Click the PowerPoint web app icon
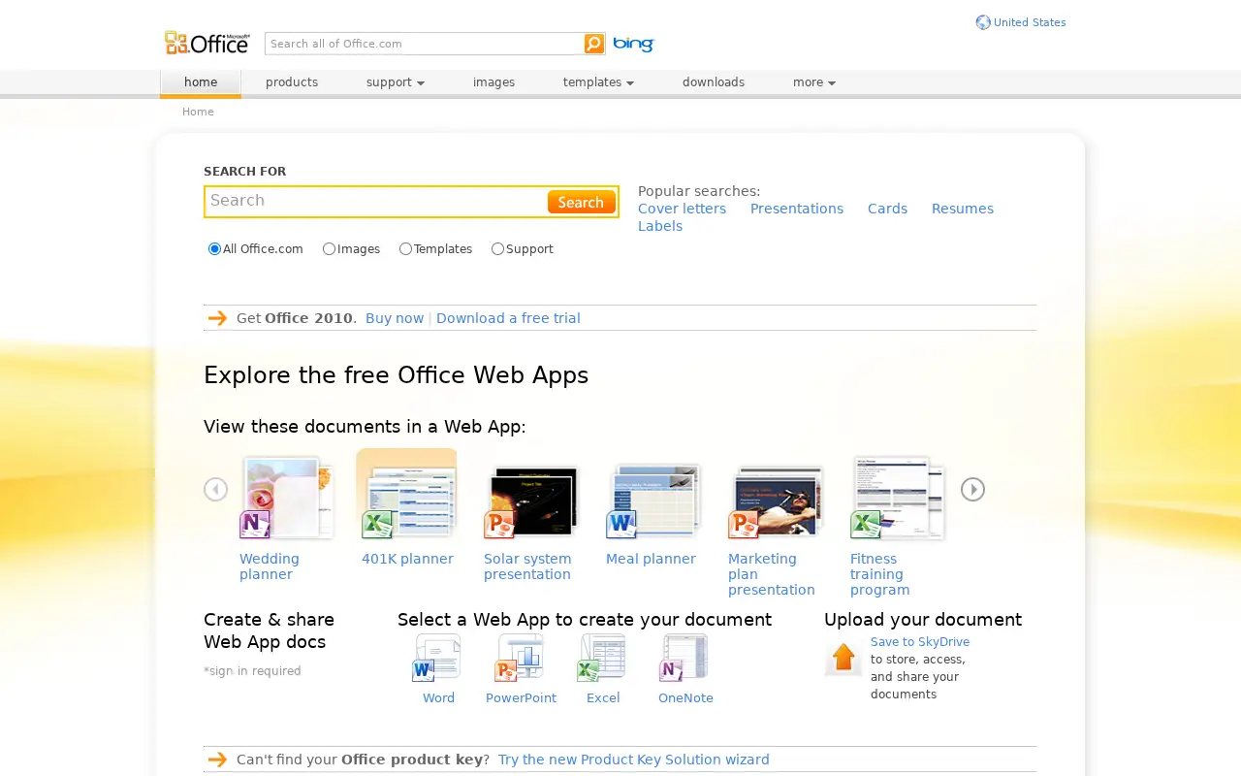This screenshot has width=1241, height=776. pos(520,658)
